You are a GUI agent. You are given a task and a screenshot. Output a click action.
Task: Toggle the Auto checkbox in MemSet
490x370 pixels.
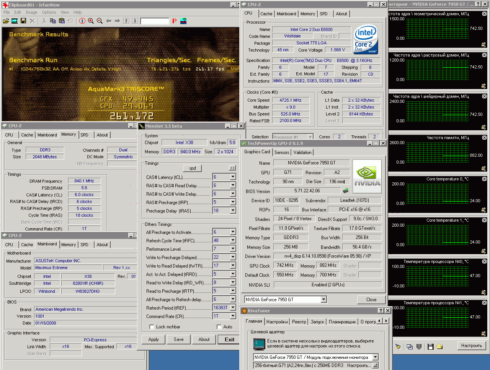219,327
